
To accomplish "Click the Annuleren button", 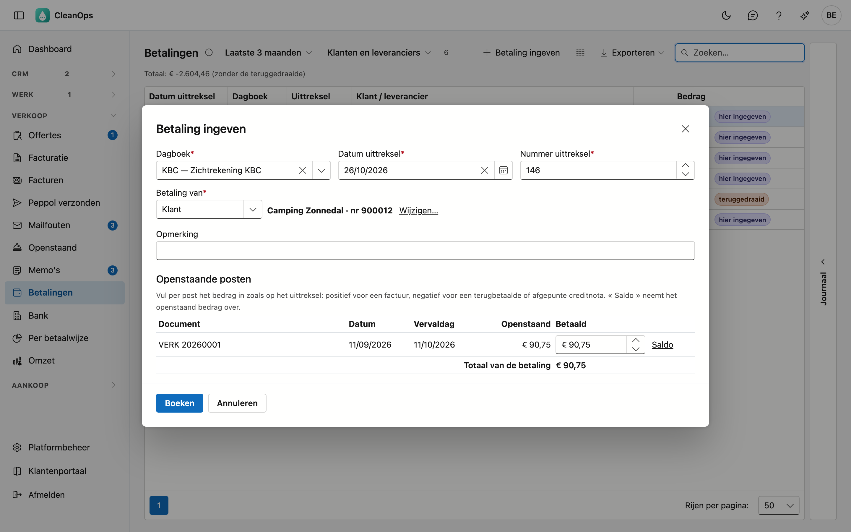I will (x=237, y=403).
